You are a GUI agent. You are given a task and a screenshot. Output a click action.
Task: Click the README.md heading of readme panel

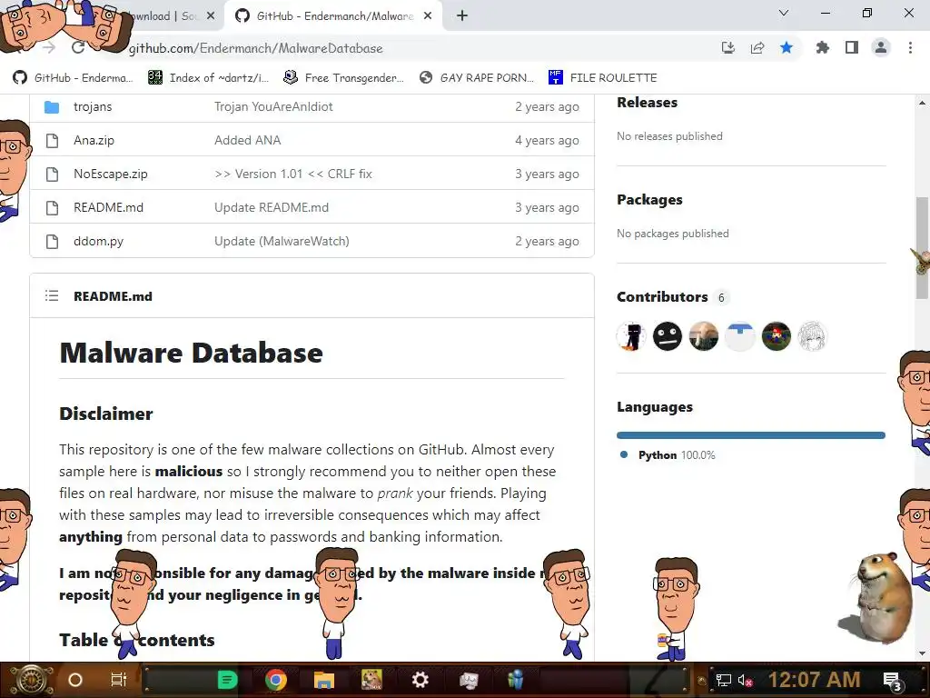coord(113,296)
